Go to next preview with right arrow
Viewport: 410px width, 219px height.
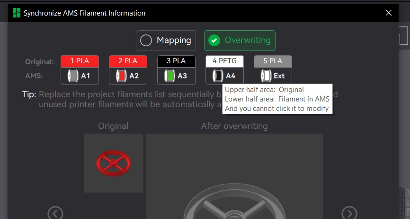[349, 213]
